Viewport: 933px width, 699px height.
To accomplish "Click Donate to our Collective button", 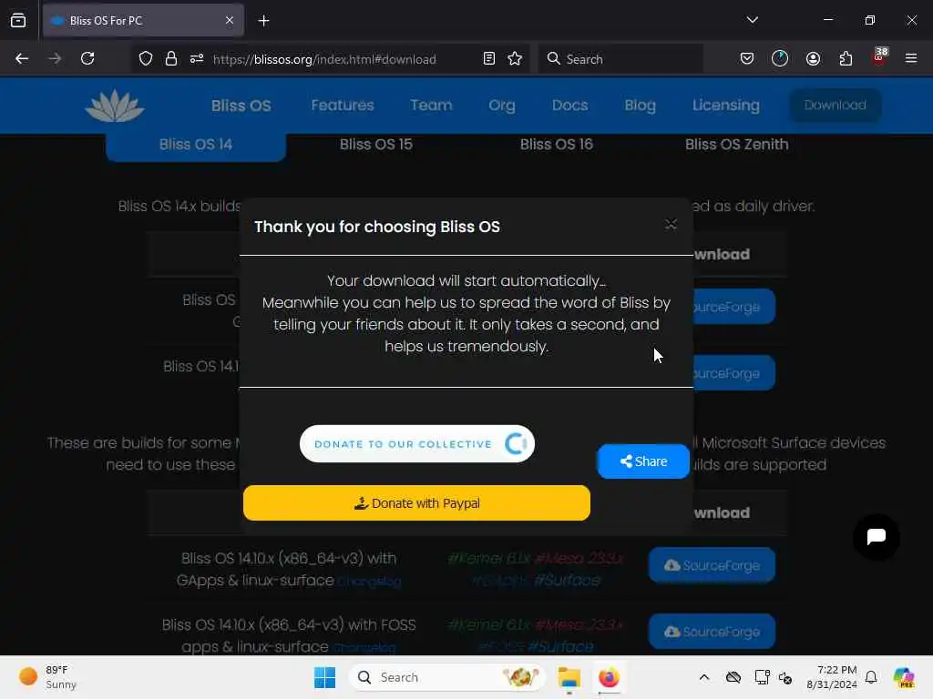I will coord(417,443).
